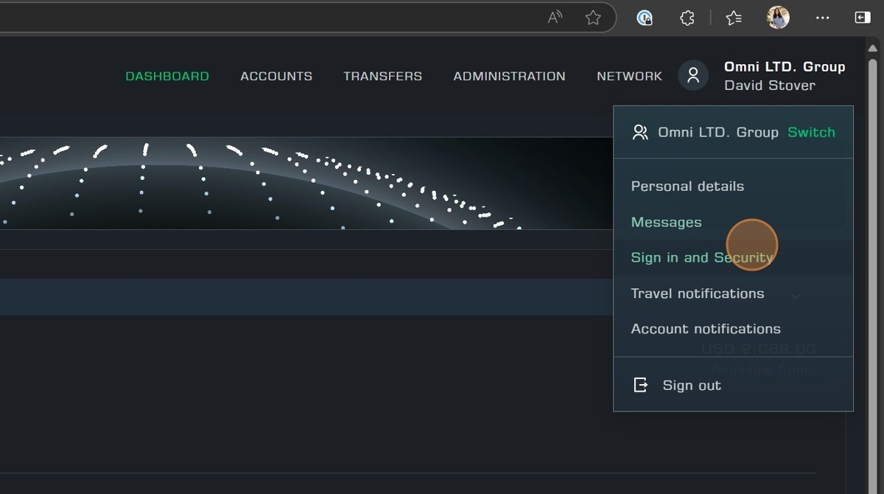This screenshot has width=884, height=494.
Task: Open Personal details from the menu
Action: point(687,187)
